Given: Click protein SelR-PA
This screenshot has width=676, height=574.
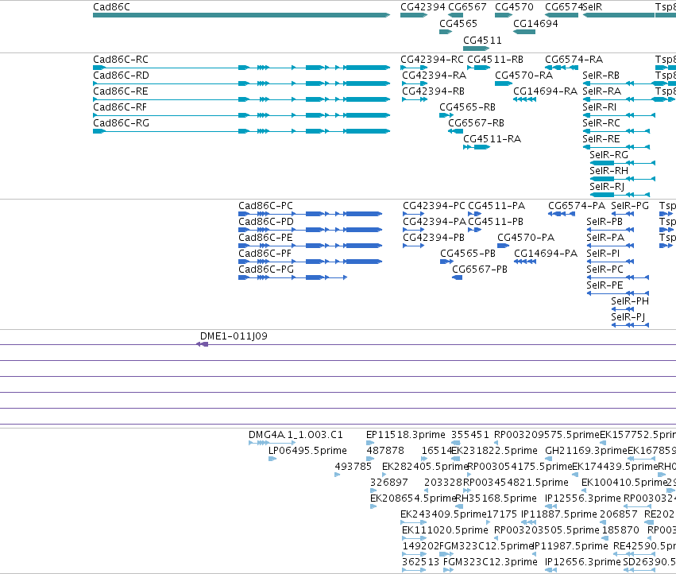Looking at the screenshot, I should (611, 246).
